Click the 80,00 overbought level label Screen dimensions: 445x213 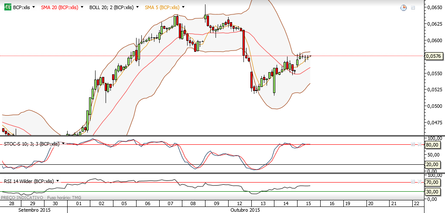tap(433, 145)
